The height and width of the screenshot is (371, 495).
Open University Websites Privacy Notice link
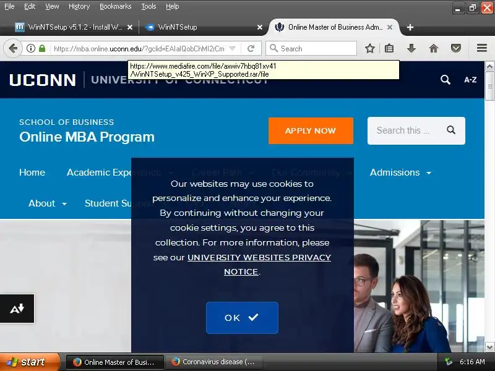[x=259, y=265]
